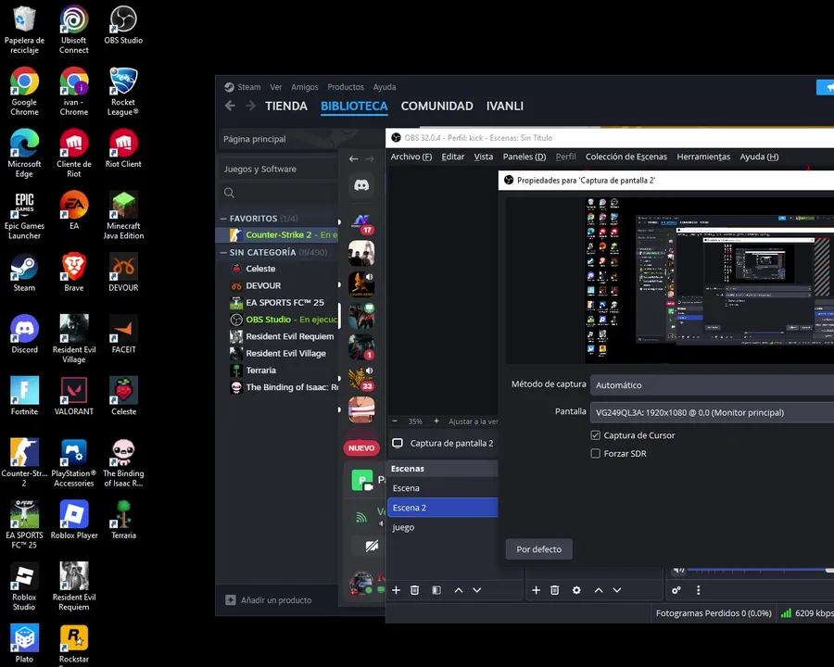Click the Por defecto button
This screenshot has width=834, height=667.
pyautogui.click(x=538, y=549)
